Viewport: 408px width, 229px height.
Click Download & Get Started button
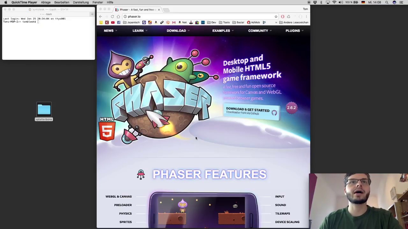[251, 112]
